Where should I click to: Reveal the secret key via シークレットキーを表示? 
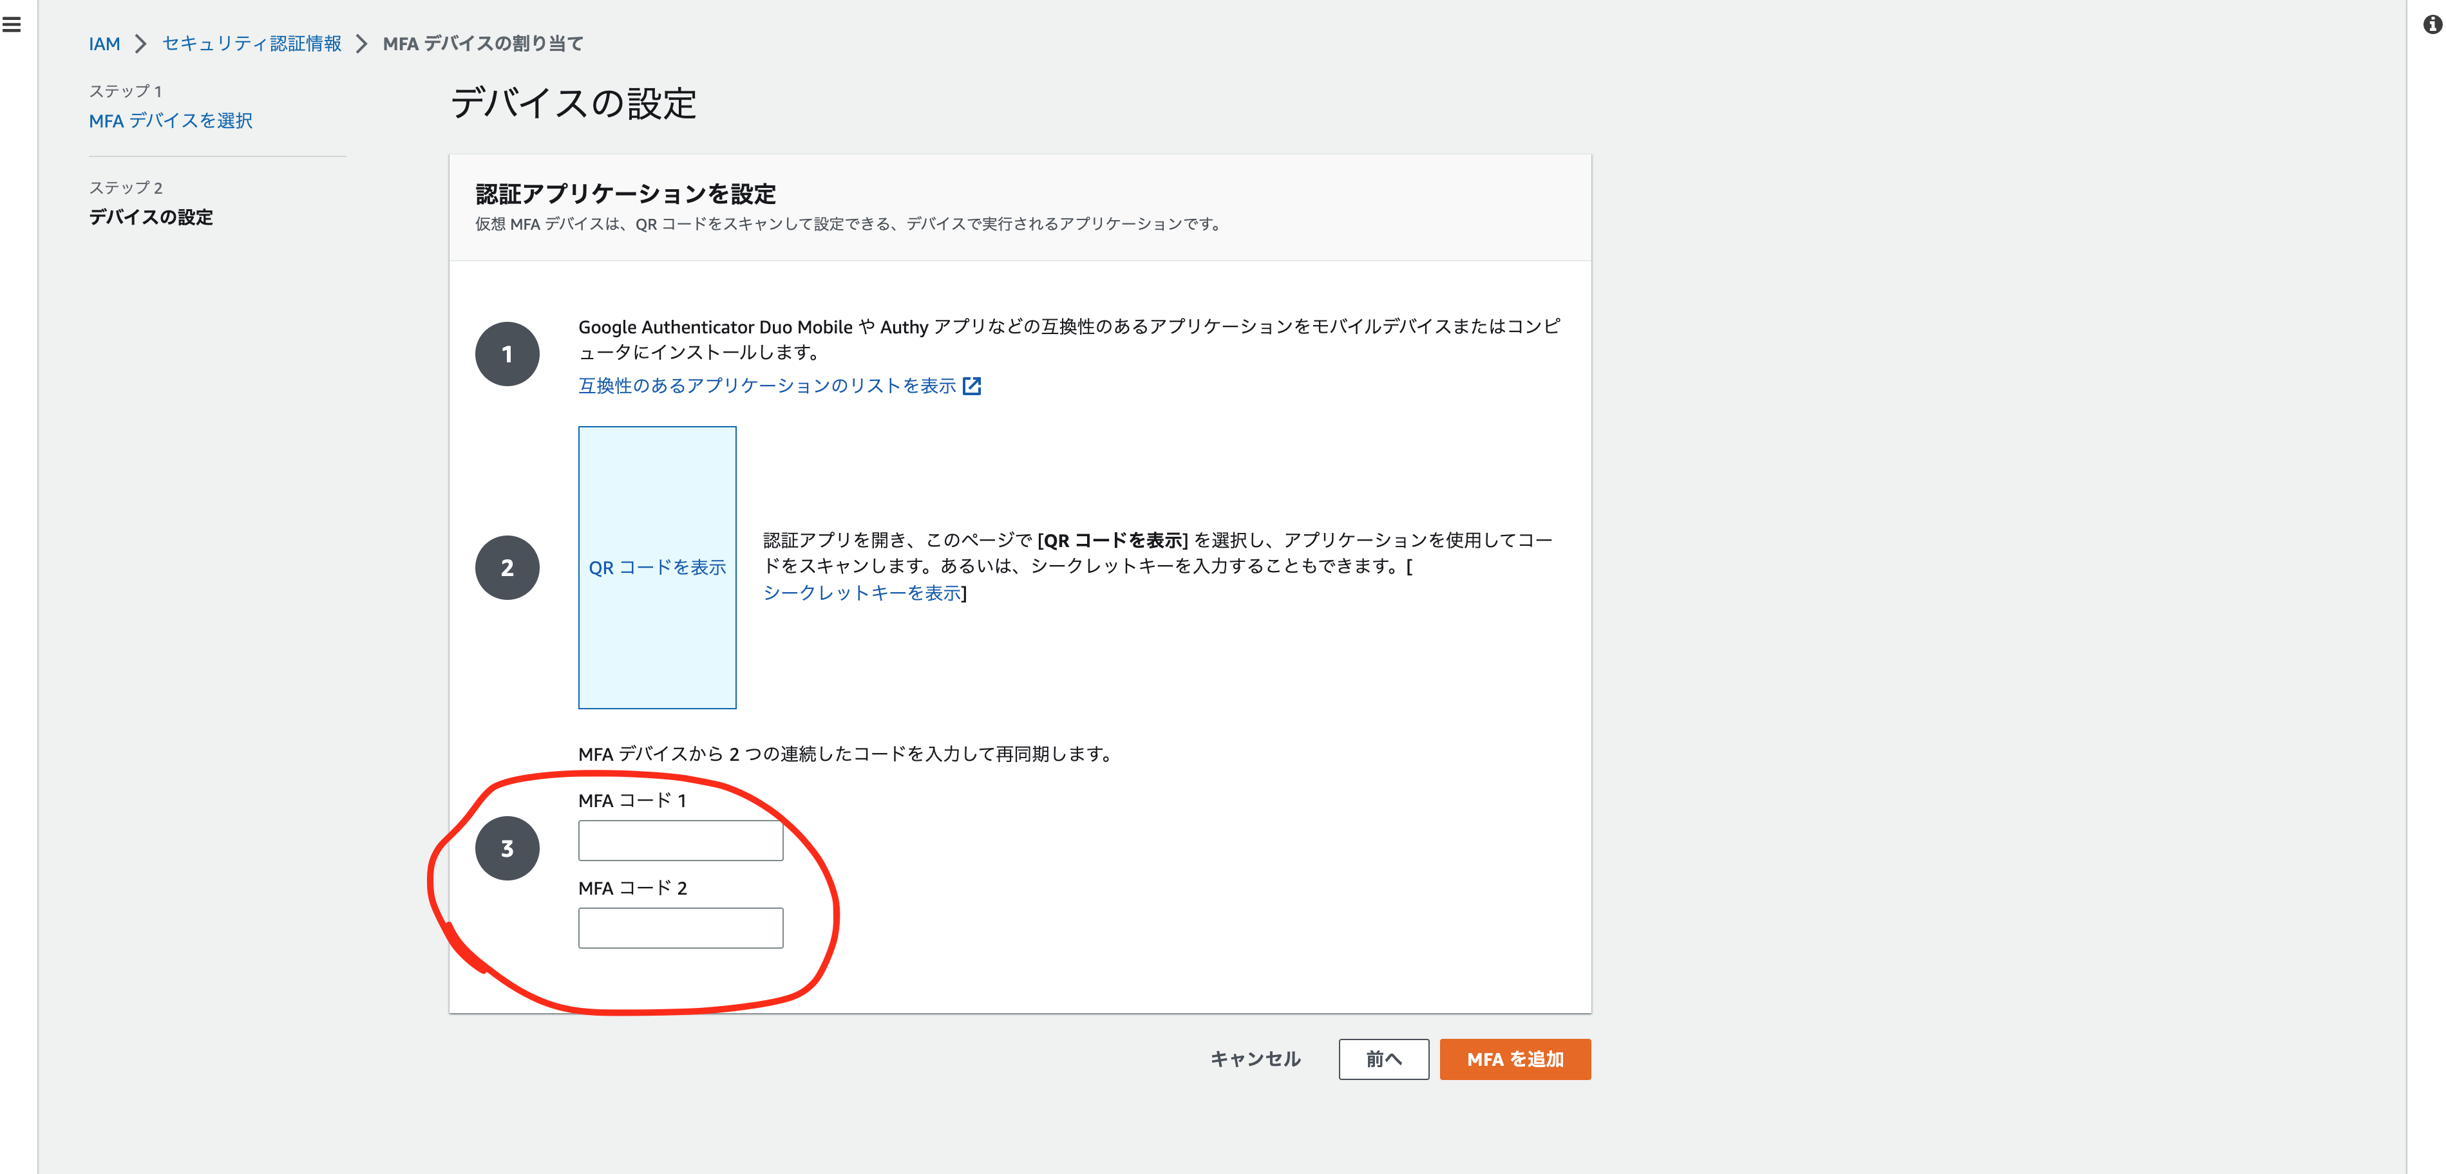[862, 594]
